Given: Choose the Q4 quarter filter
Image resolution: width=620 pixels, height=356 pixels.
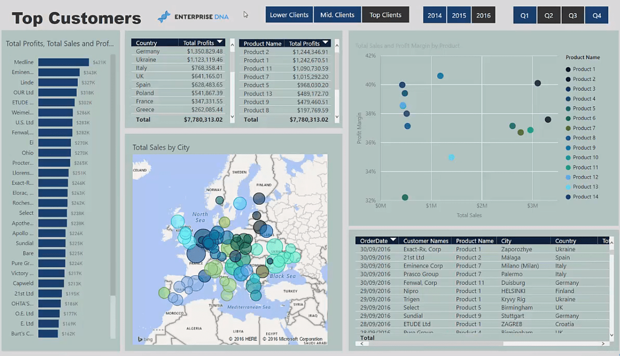Looking at the screenshot, I should 597,15.
